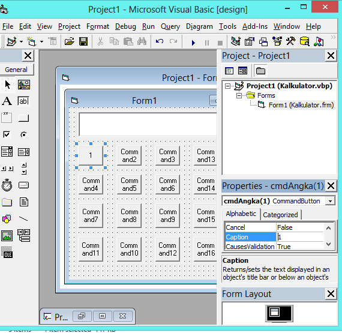Click the Command2 button on form
342x333 pixels.
coord(130,155)
